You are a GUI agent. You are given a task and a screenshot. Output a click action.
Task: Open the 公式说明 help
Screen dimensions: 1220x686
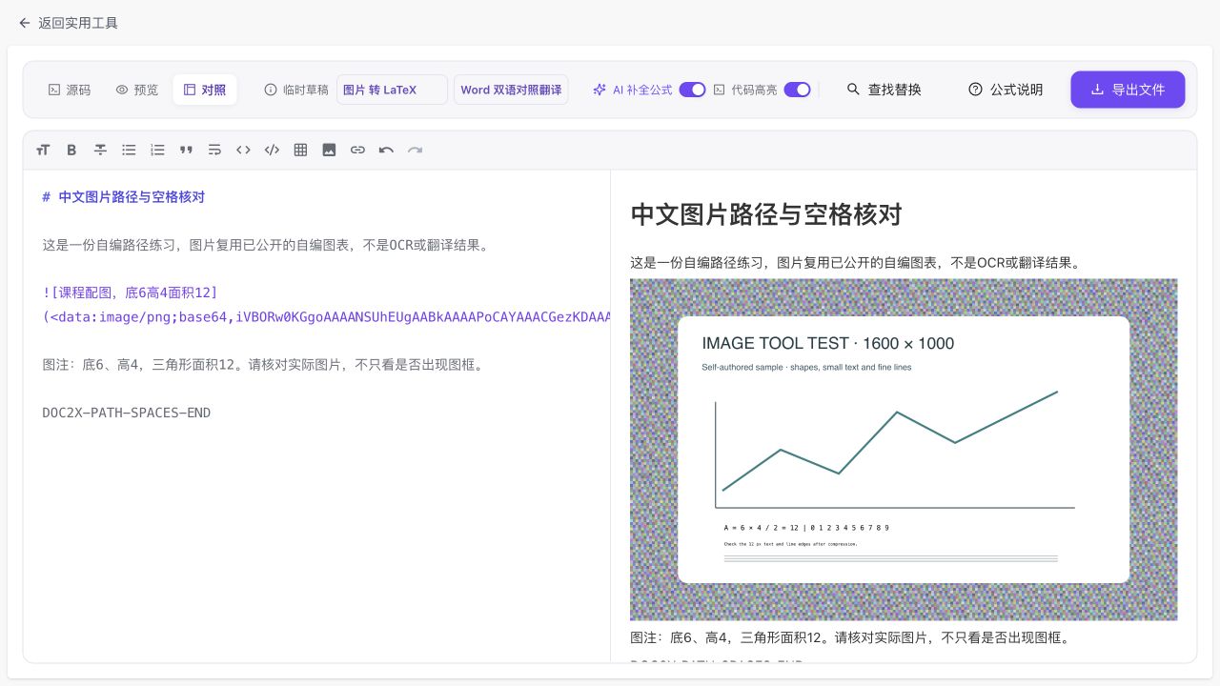[1006, 90]
